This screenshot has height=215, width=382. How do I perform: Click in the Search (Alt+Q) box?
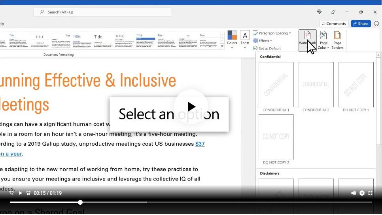tap(102, 12)
